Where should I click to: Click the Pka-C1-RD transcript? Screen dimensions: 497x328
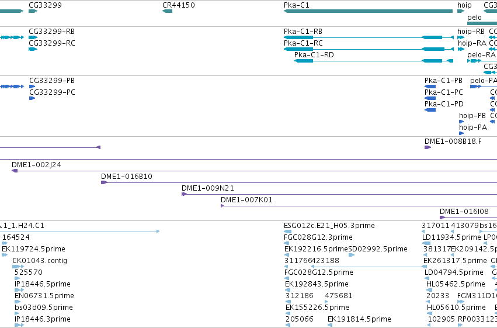374,61
